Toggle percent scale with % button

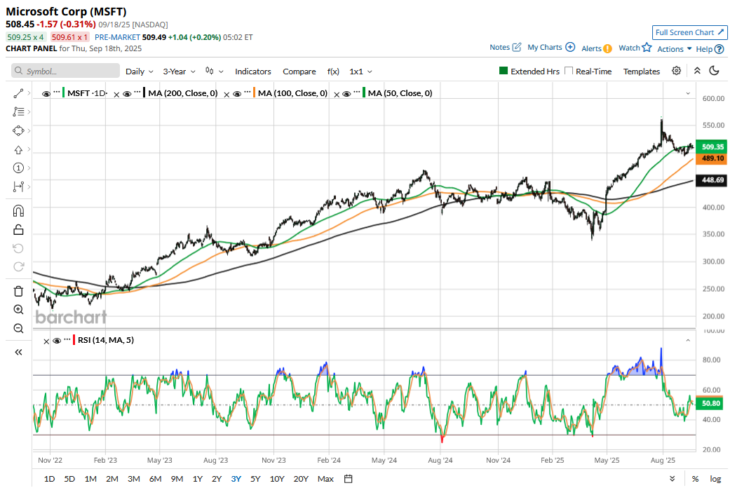click(x=695, y=479)
